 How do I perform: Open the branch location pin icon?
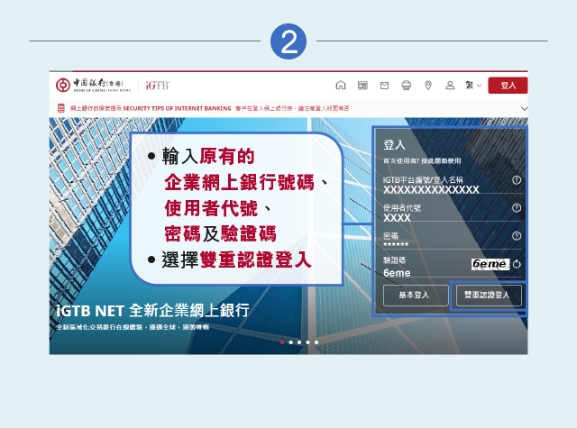[428, 86]
